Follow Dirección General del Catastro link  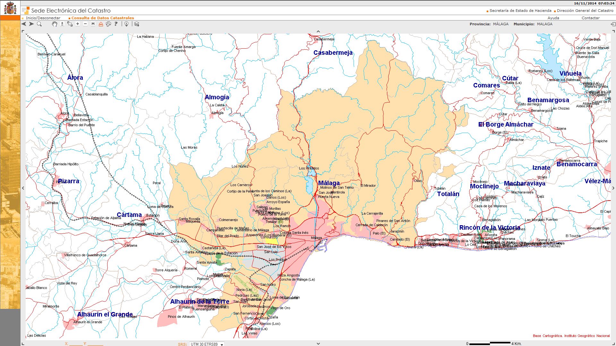585,11
